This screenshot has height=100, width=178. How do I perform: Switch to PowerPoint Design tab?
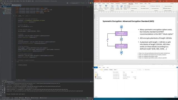pyautogui.click(x=112, y=4)
